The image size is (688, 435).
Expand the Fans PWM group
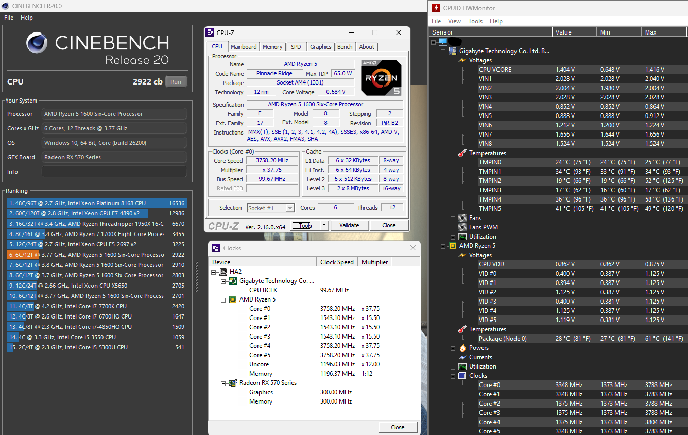point(453,227)
